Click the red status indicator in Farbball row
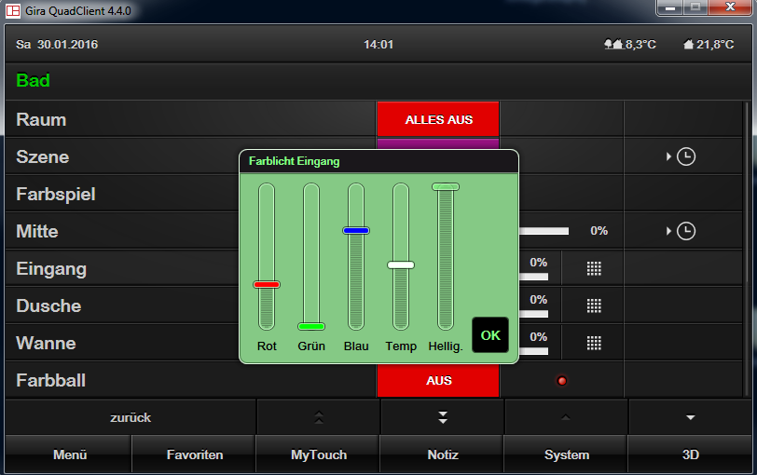This screenshot has width=757, height=475. pyautogui.click(x=561, y=381)
